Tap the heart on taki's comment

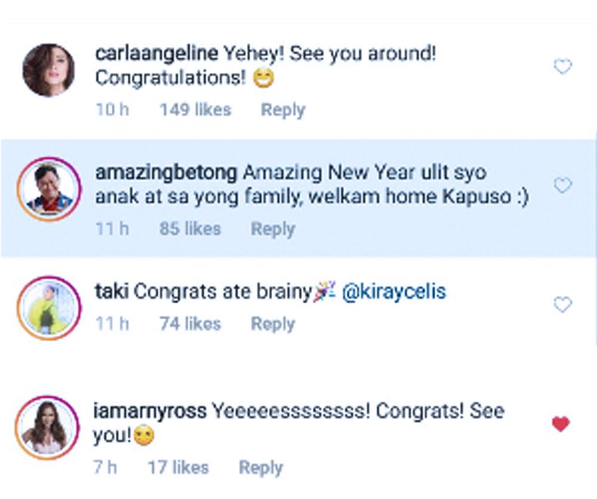pos(562,306)
